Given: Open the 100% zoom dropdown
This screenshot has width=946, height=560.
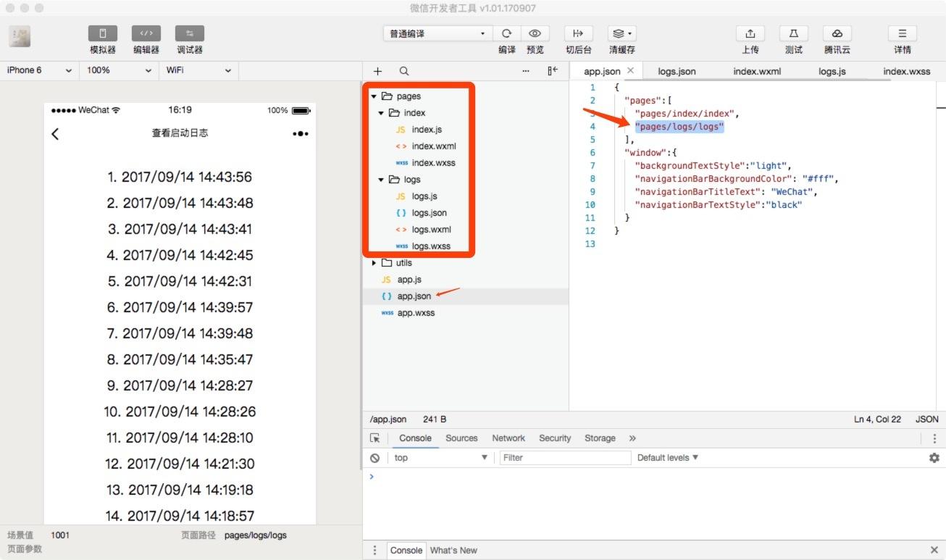Looking at the screenshot, I should click(x=120, y=70).
